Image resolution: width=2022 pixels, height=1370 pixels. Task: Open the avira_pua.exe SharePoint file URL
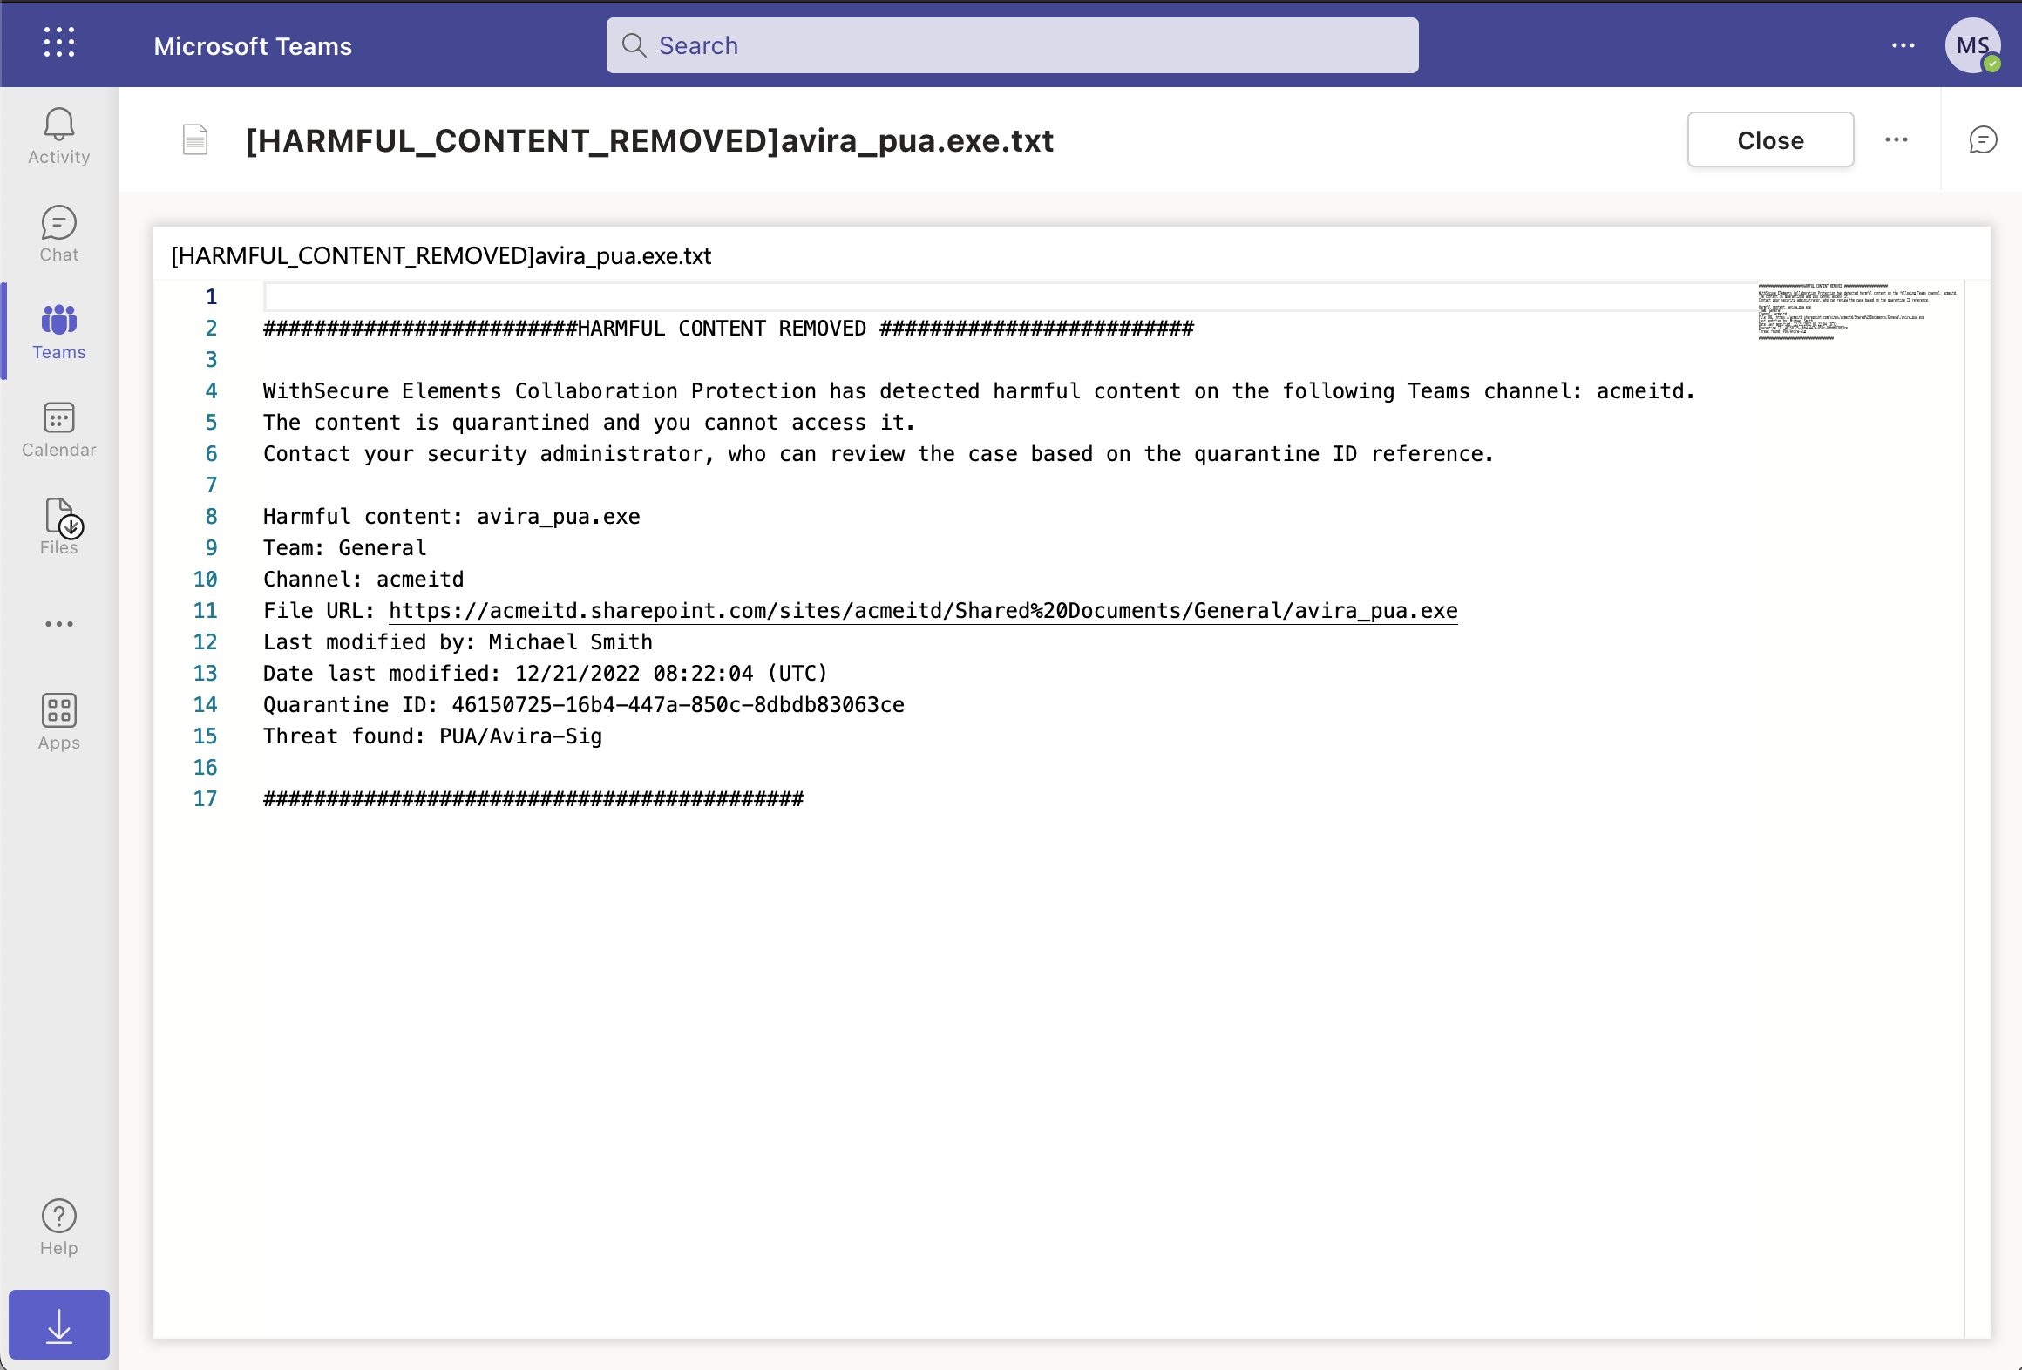(x=923, y=611)
